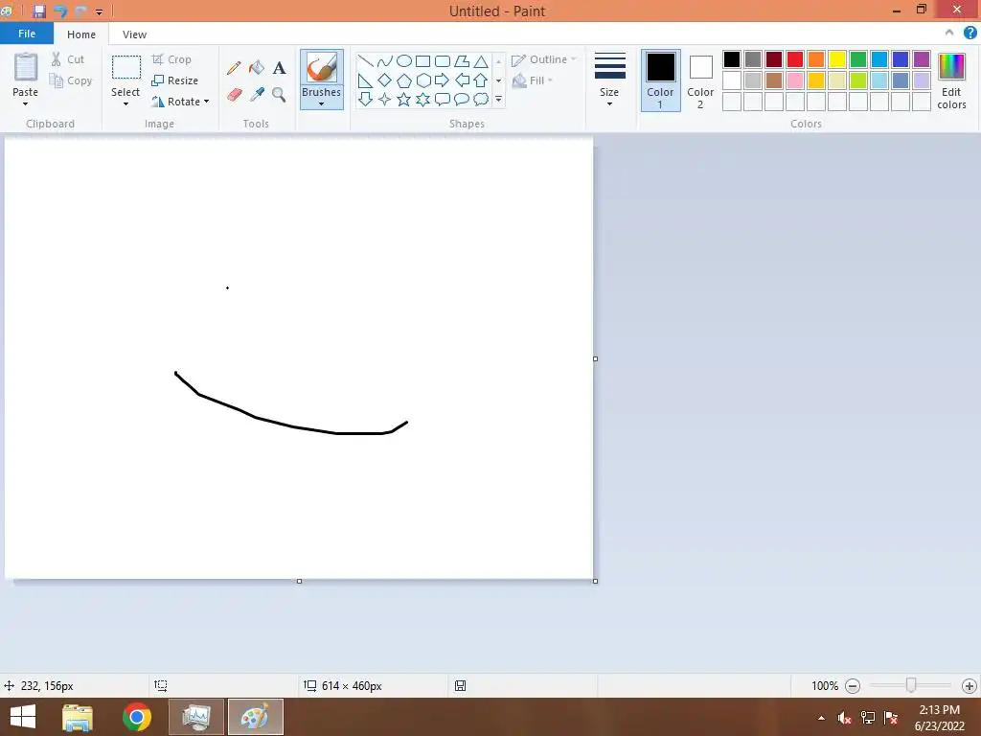Screen dimensions: 981x736
Task: Activate Color 2 background selector
Action: 700,80
